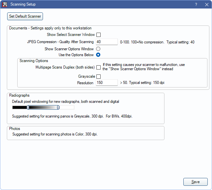
Task: Focus the Resolution text box
Action: [x=106, y=83]
